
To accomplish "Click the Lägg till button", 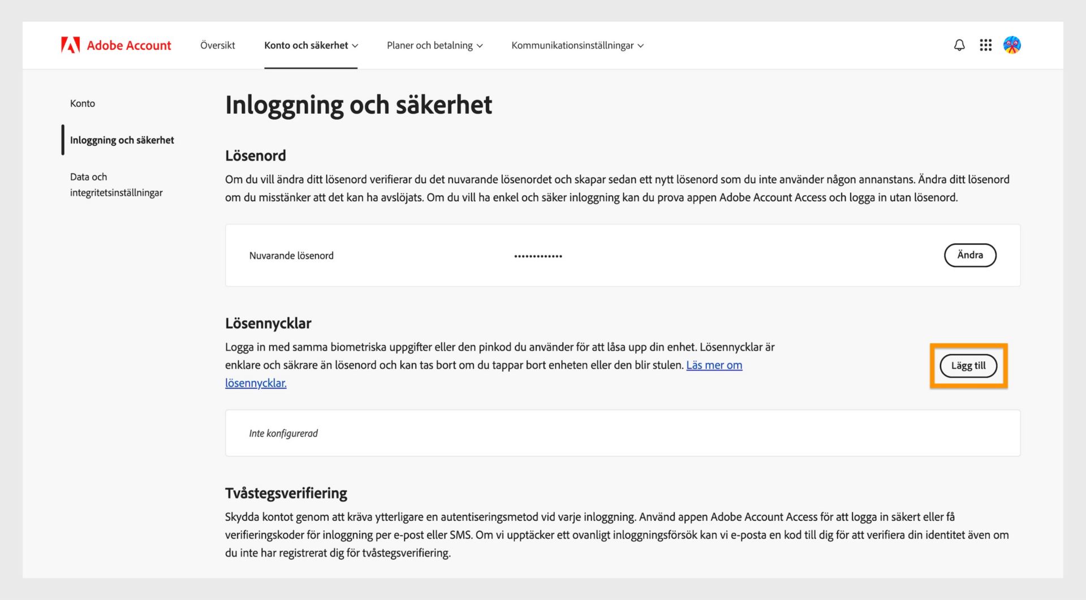I will 968,365.
